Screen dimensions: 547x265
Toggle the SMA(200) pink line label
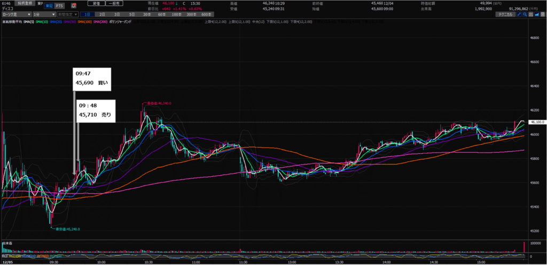tap(100, 22)
